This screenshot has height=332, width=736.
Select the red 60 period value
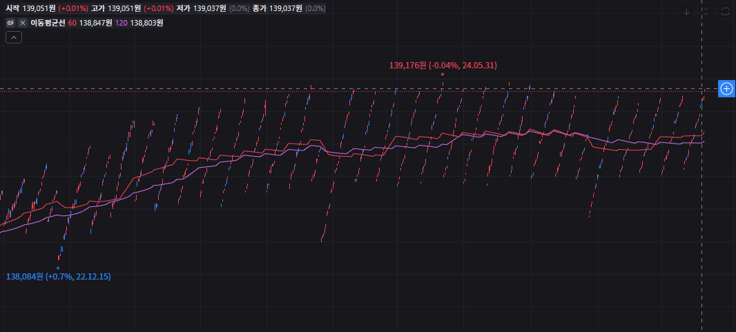point(72,23)
